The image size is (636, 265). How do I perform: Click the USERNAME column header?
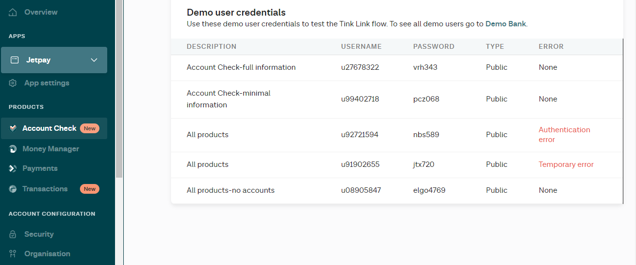pyautogui.click(x=361, y=47)
